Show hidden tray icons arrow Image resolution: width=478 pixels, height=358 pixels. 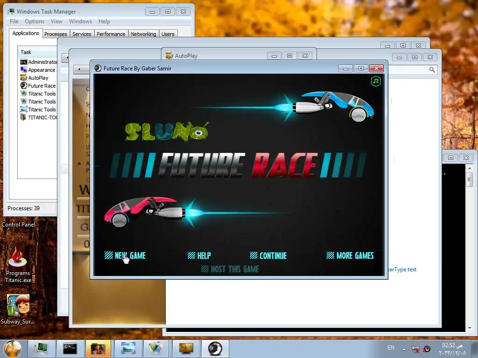click(x=404, y=349)
